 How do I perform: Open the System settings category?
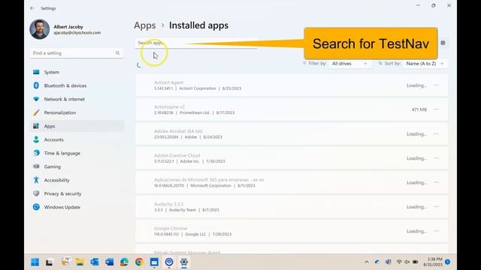pyautogui.click(x=77, y=72)
